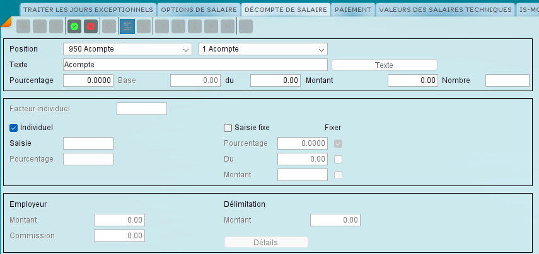Click the Saisie fixe Du field
The width and height of the screenshot is (539, 254).
(x=303, y=159)
